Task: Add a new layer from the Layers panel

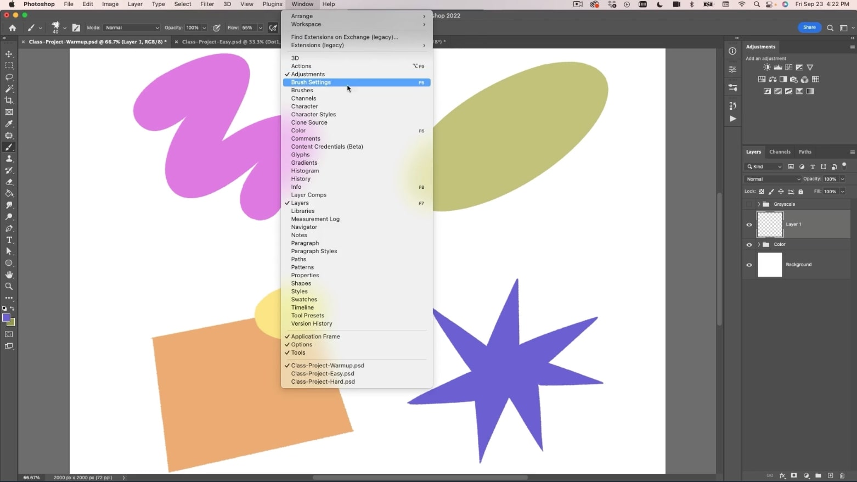Action: tap(830, 475)
